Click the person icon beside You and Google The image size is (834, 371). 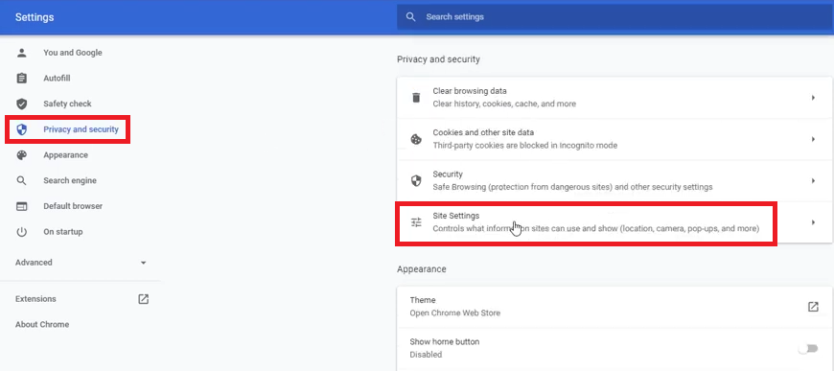(x=21, y=53)
